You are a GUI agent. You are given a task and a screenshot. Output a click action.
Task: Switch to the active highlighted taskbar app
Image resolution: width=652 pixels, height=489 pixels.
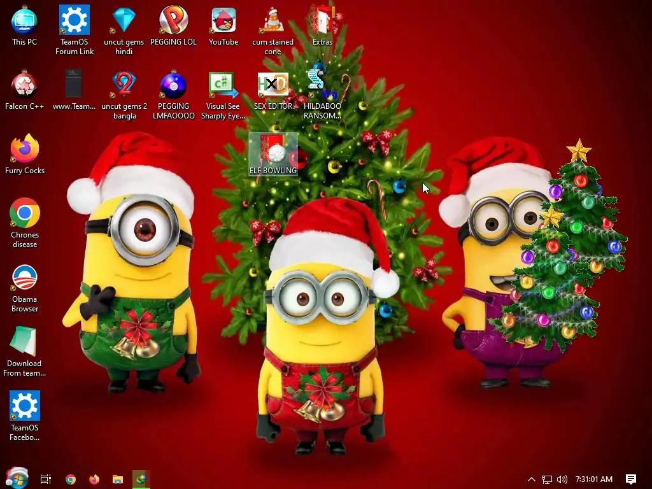tap(141, 479)
